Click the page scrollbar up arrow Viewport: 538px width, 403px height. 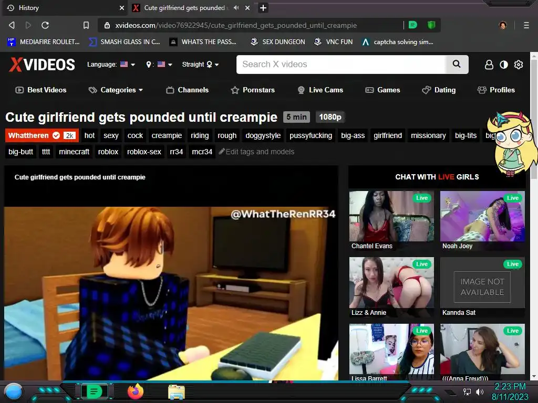534,56
